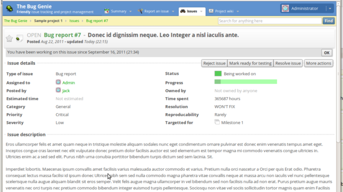Click the green Status color swatch
Image resolution: width=343 pixels, height=192 pixels.
click(218, 74)
